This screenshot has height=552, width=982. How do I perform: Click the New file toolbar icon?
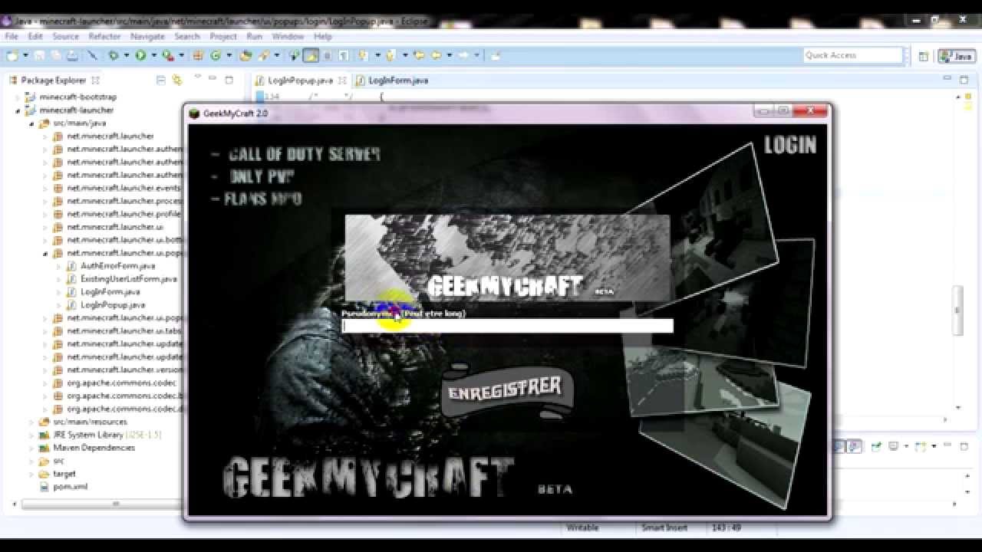pyautogui.click(x=12, y=55)
